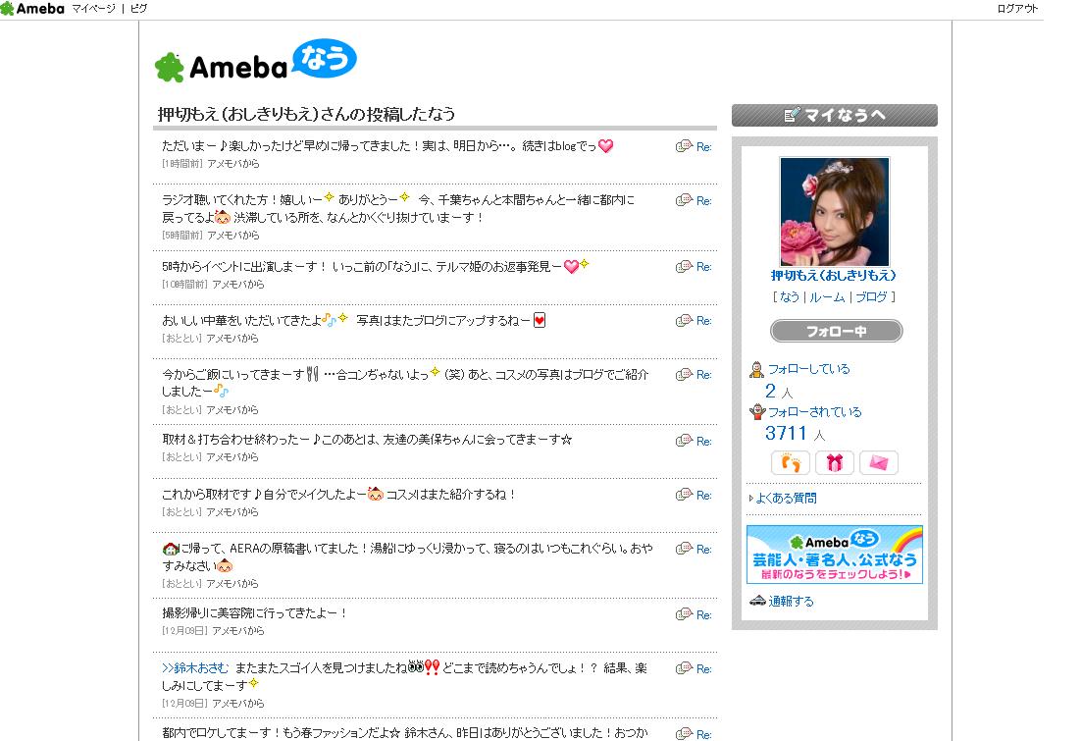Click the 芸能人・著名人公式なう banner
The width and height of the screenshot is (1081, 741).
[834, 555]
